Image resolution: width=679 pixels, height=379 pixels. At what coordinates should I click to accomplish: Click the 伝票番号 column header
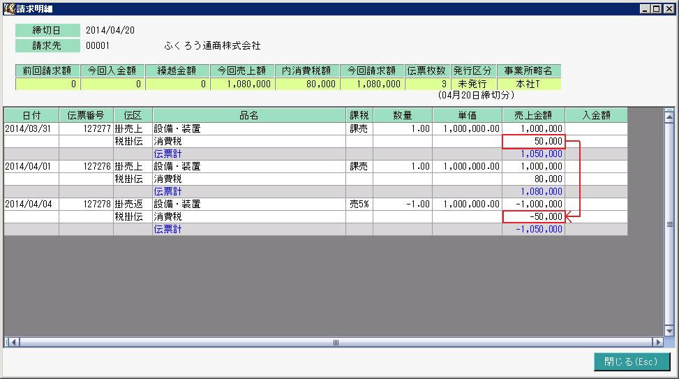point(86,115)
